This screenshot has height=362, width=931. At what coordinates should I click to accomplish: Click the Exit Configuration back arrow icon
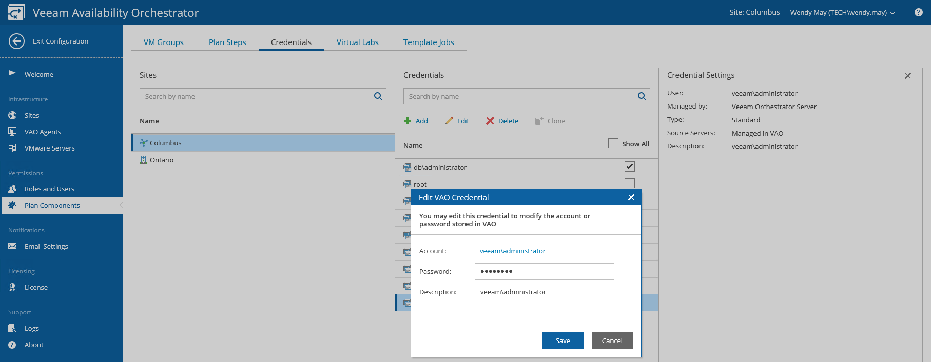[x=16, y=41]
